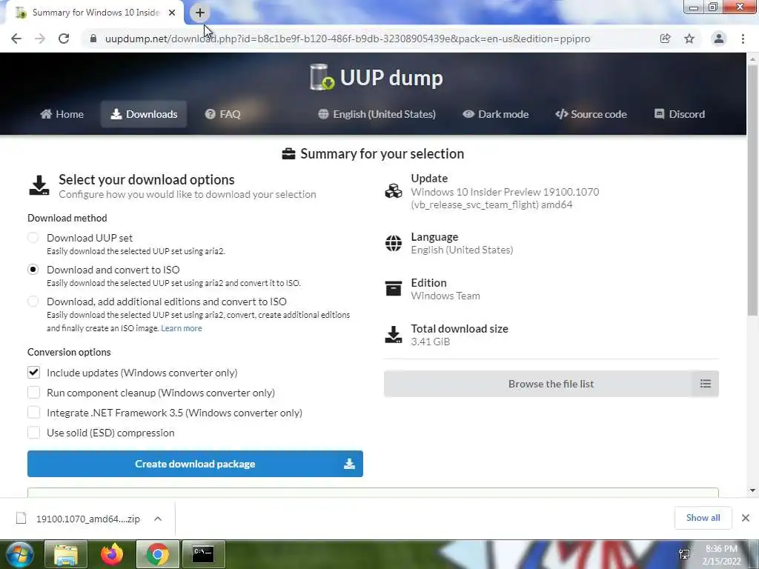Click the Download method label
The image size is (759, 569).
click(x=67, y=219)
